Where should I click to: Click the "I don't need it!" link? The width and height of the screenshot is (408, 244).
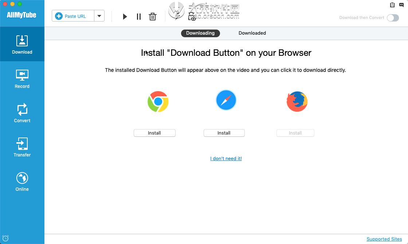point(226,158)
